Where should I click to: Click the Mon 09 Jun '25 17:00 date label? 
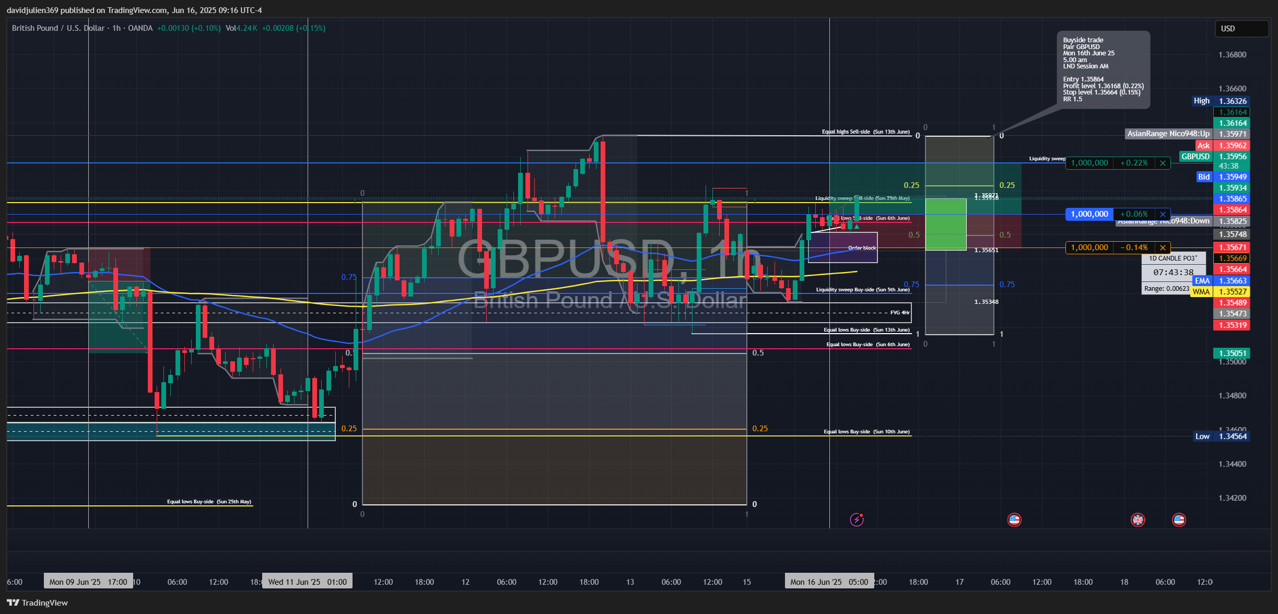pyautogui.click(x=88, y=582)
